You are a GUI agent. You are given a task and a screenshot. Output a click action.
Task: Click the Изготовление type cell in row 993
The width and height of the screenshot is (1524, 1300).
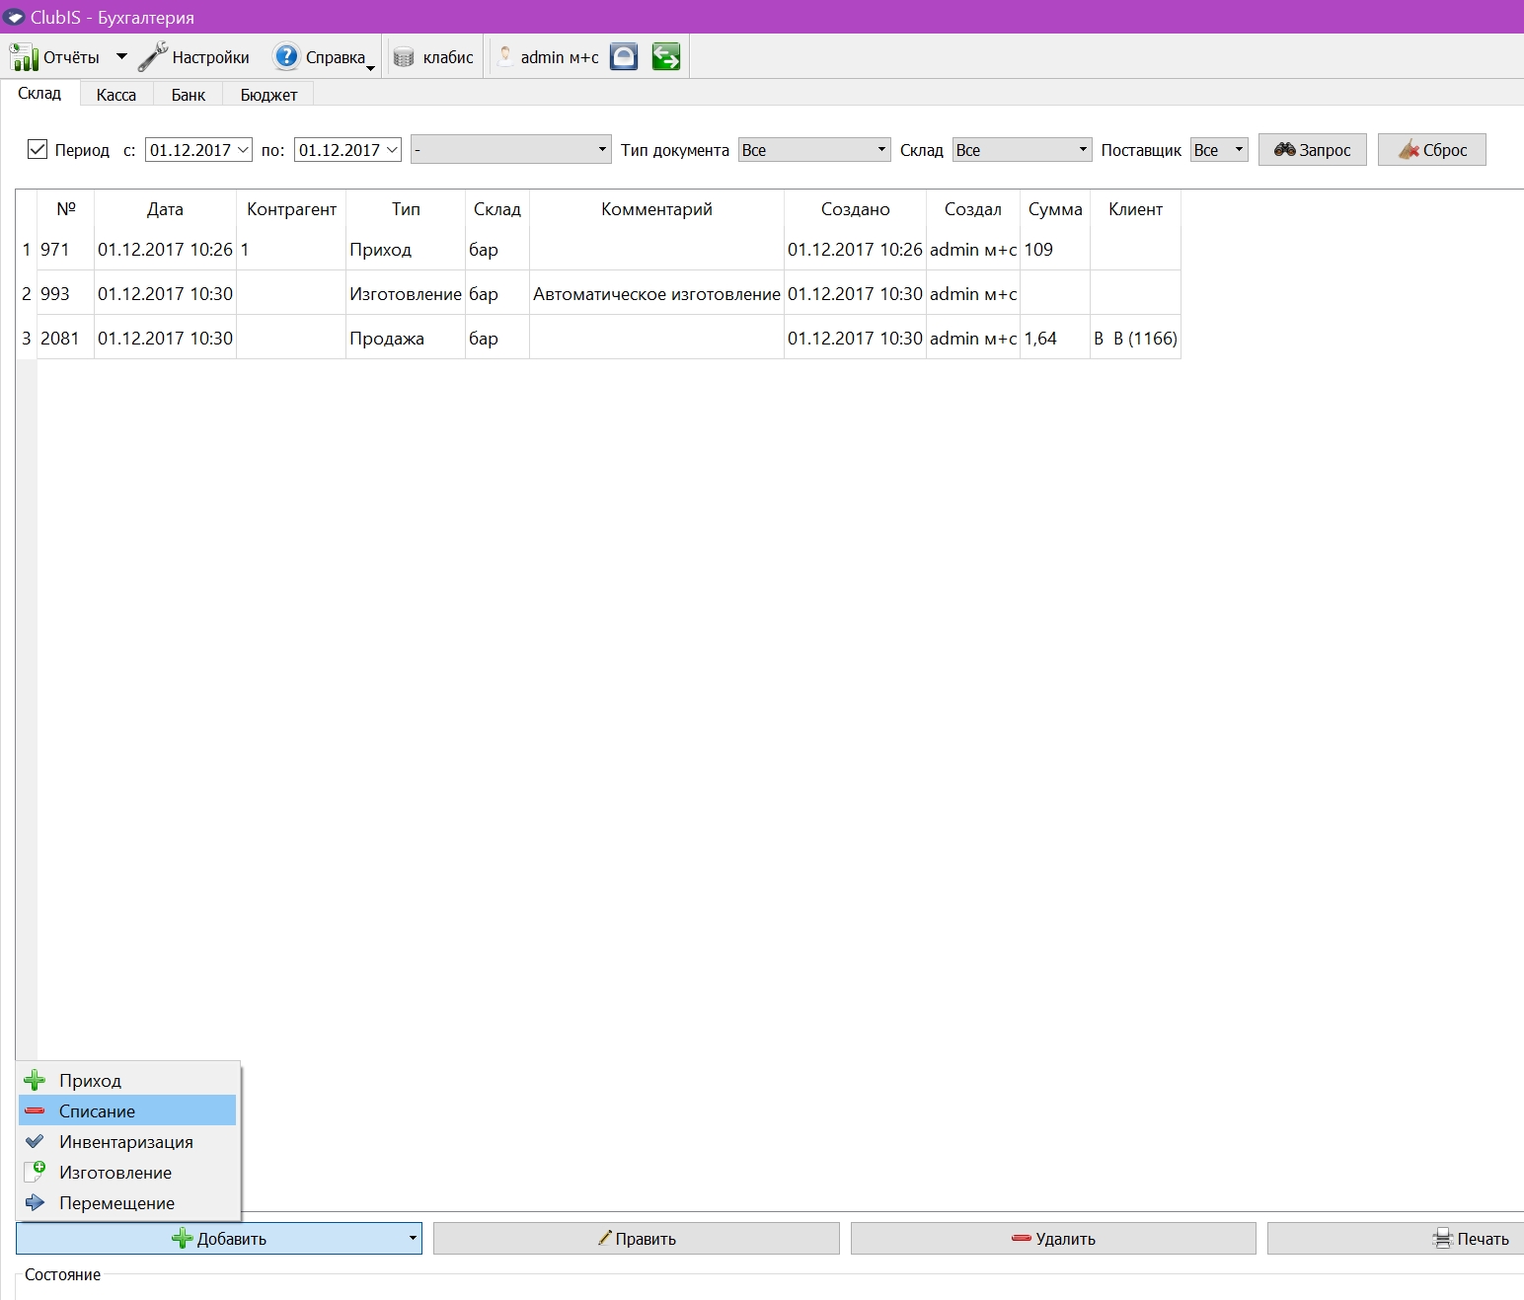coord(406,294)
